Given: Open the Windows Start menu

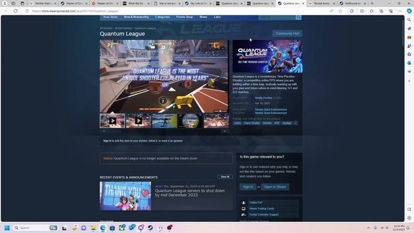Looking at the screenshot, I should (x=7, y=228).
